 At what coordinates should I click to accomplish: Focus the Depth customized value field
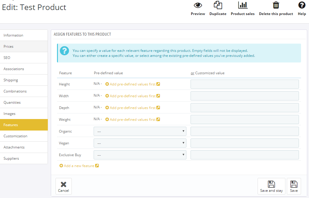245,108
